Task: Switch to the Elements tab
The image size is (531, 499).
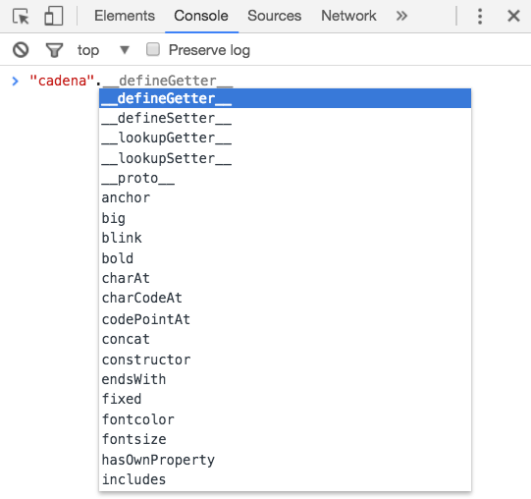Action: coord(125,16)
